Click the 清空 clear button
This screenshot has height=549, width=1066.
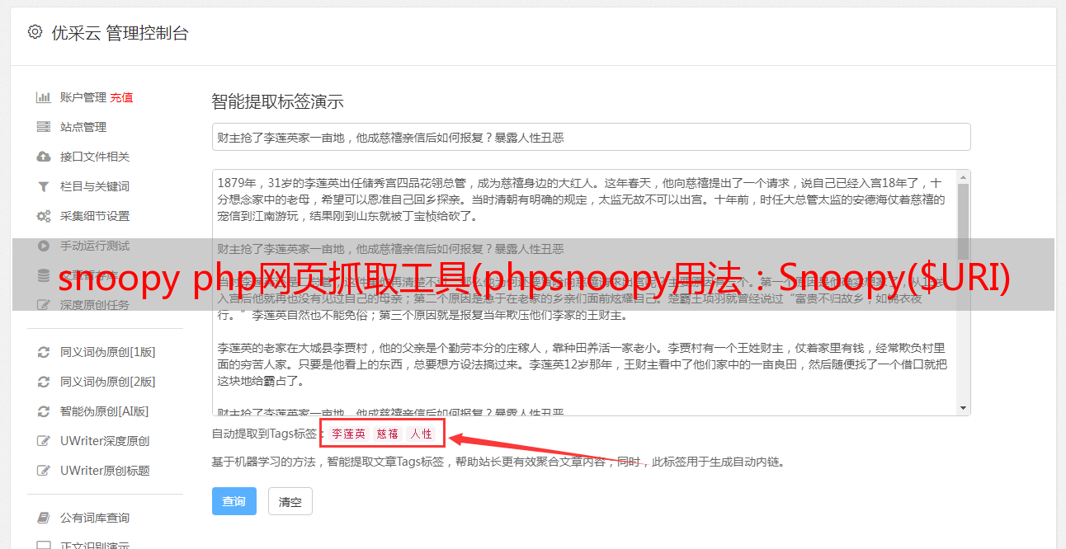290,501
